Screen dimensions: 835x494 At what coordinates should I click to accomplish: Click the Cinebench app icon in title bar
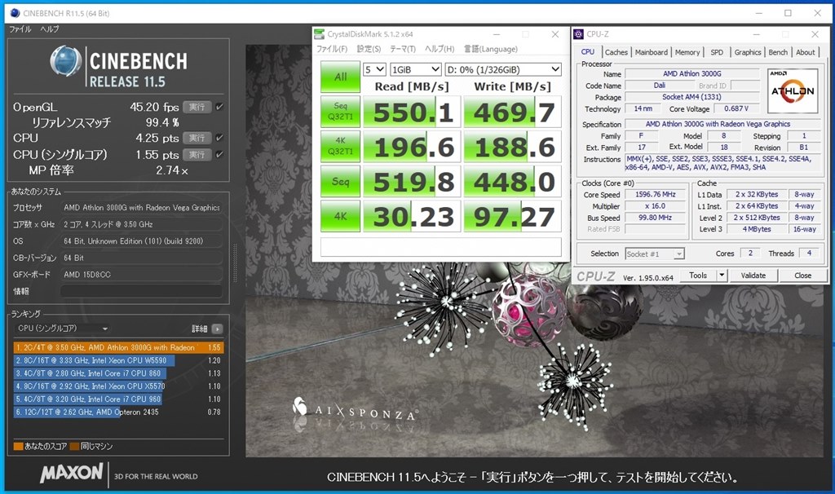pos(15,13)
